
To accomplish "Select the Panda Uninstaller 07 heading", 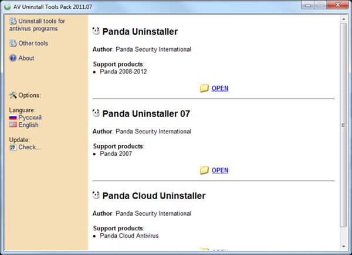I will (x=146, y=114).
